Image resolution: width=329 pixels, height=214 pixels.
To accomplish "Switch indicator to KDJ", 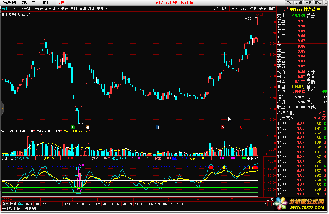I will pyautogui.click(x=137, y=204).
